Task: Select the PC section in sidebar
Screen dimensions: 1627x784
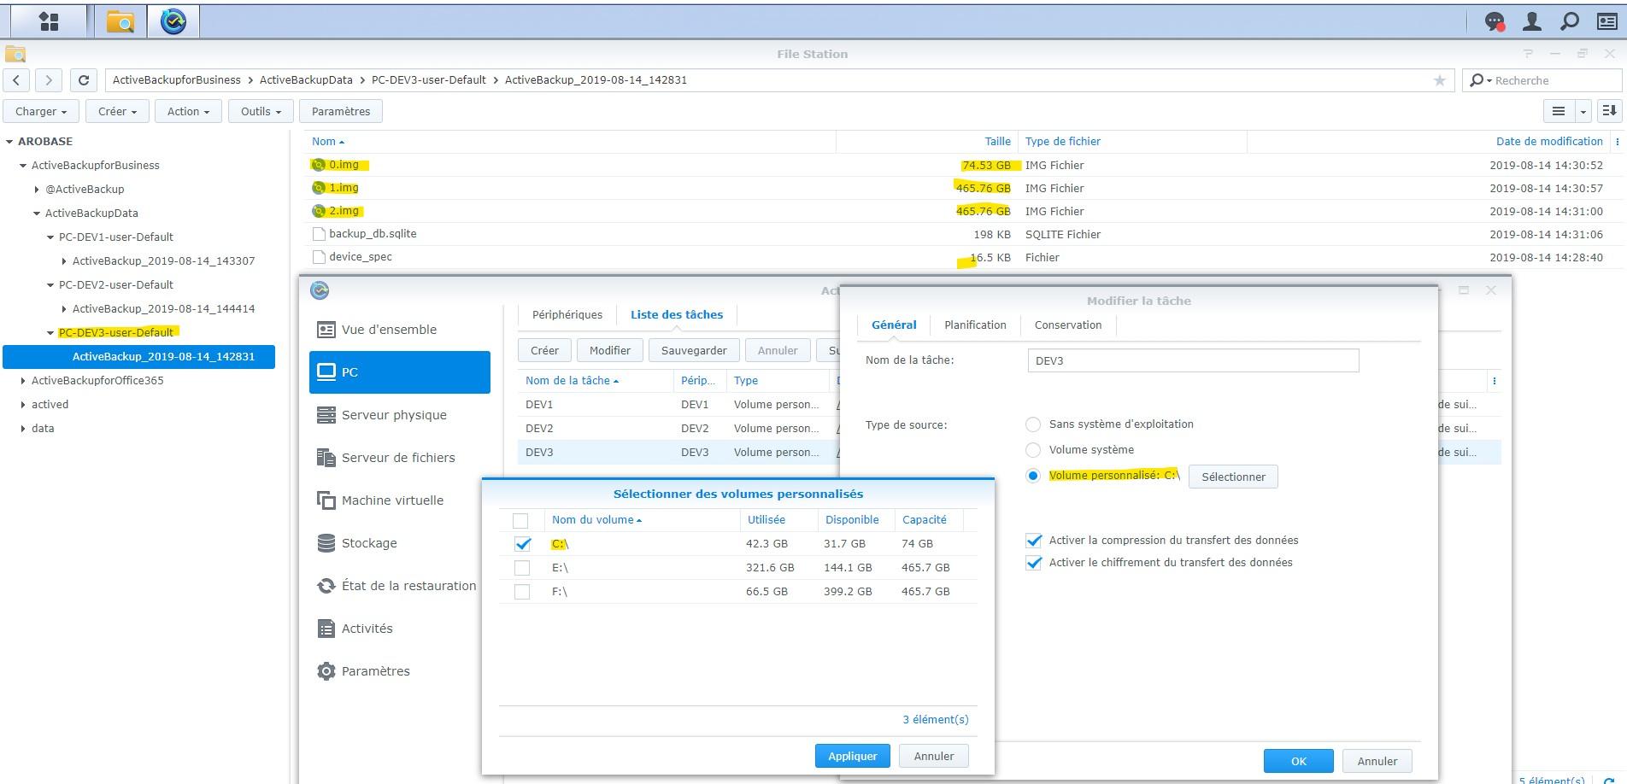Action: 400,372
